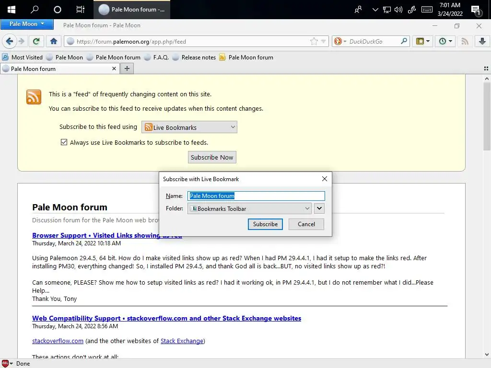The height and width of the screenshot is (368, 491).
Task: Reload the current page
Action: tap(36, 41)
